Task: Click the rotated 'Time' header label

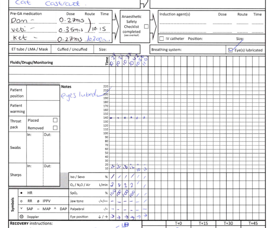Action: coord(107,61)
